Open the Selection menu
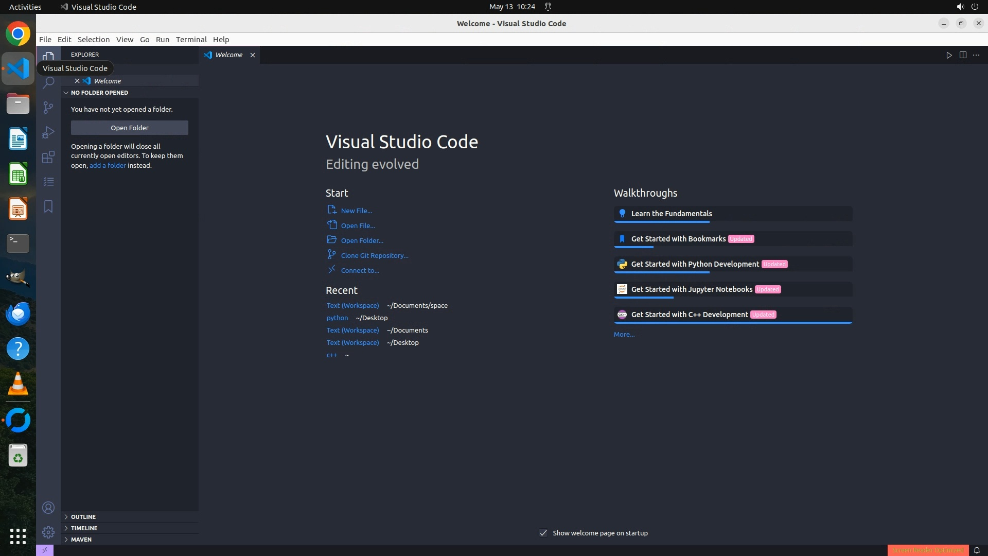The height and width of the screenshot is (556, 988). (93, 40)
